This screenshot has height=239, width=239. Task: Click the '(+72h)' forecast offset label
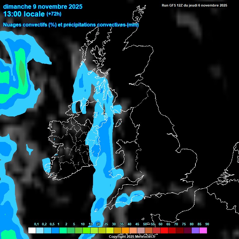(x=54, y=14)
